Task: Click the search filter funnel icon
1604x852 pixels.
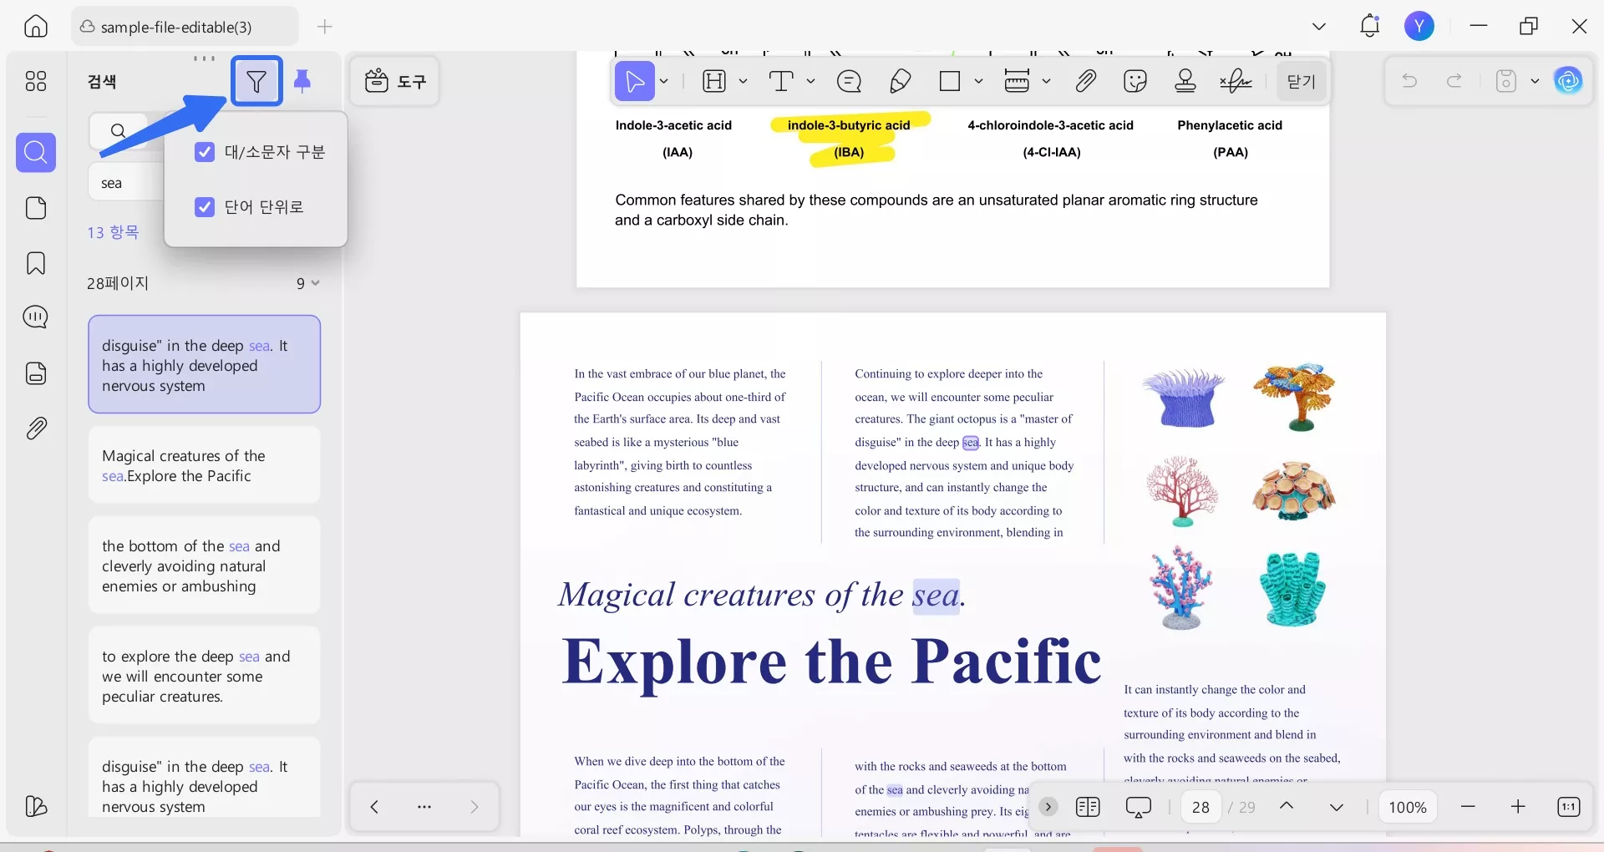Action: [256, 81]
